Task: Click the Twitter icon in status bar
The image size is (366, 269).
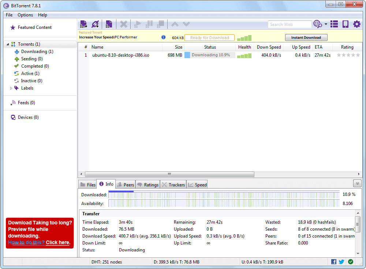Action: point(341,262)
